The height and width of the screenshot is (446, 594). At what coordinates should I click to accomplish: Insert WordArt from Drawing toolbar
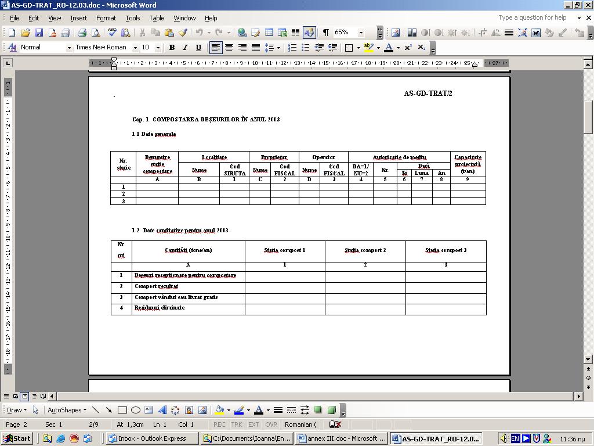coord(162,410)
